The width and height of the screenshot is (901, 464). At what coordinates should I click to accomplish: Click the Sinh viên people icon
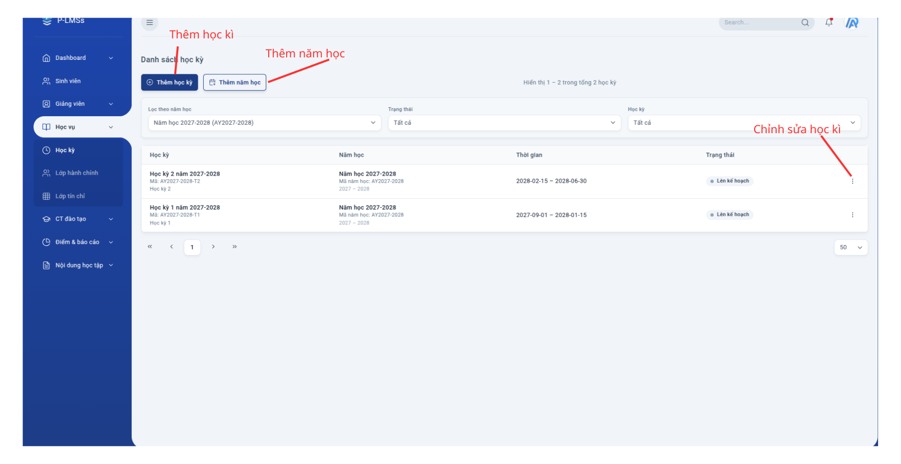point(46,81)
